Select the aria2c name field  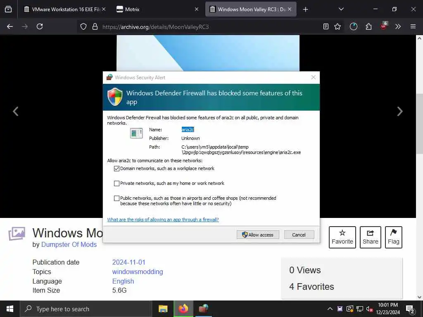click(188, 130)
